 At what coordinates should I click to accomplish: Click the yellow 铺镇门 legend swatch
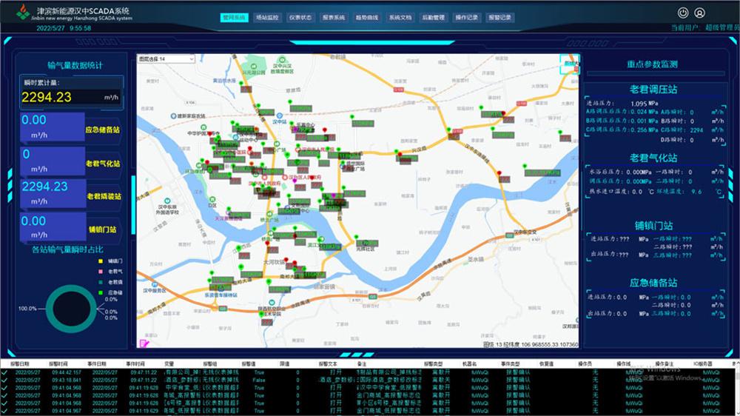pyautogui.click(x=100, y=261)
